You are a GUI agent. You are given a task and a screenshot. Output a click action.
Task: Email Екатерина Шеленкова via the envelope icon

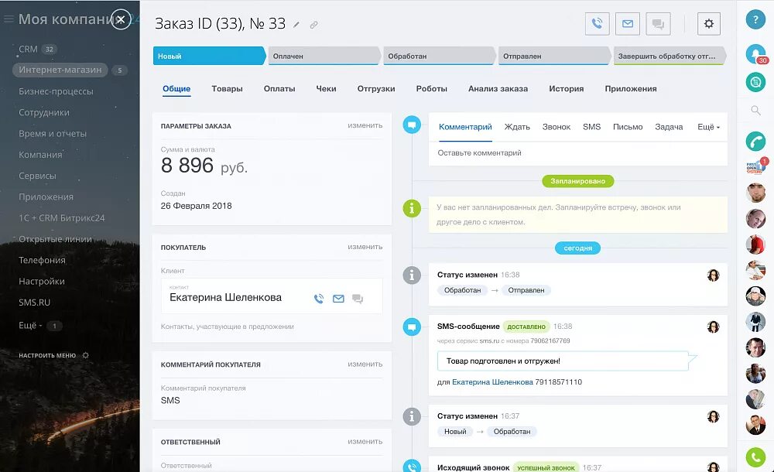pyautogui.click(x=338, y=299)
